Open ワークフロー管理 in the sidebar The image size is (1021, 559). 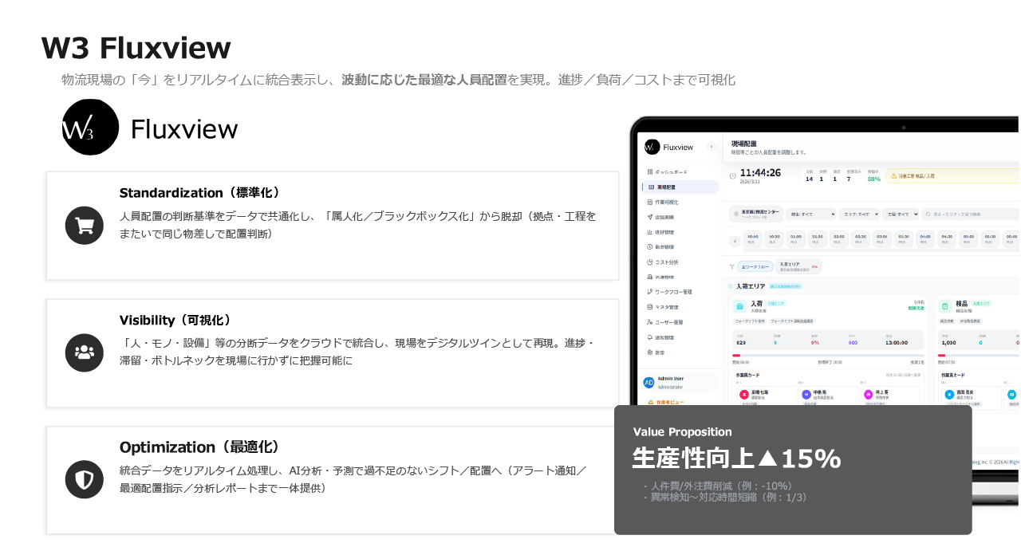[680, 292]
